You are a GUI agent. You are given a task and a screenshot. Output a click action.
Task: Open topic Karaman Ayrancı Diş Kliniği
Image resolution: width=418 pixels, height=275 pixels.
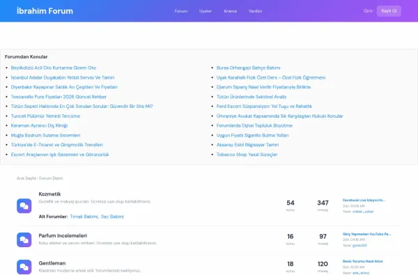tap(39, 125)
